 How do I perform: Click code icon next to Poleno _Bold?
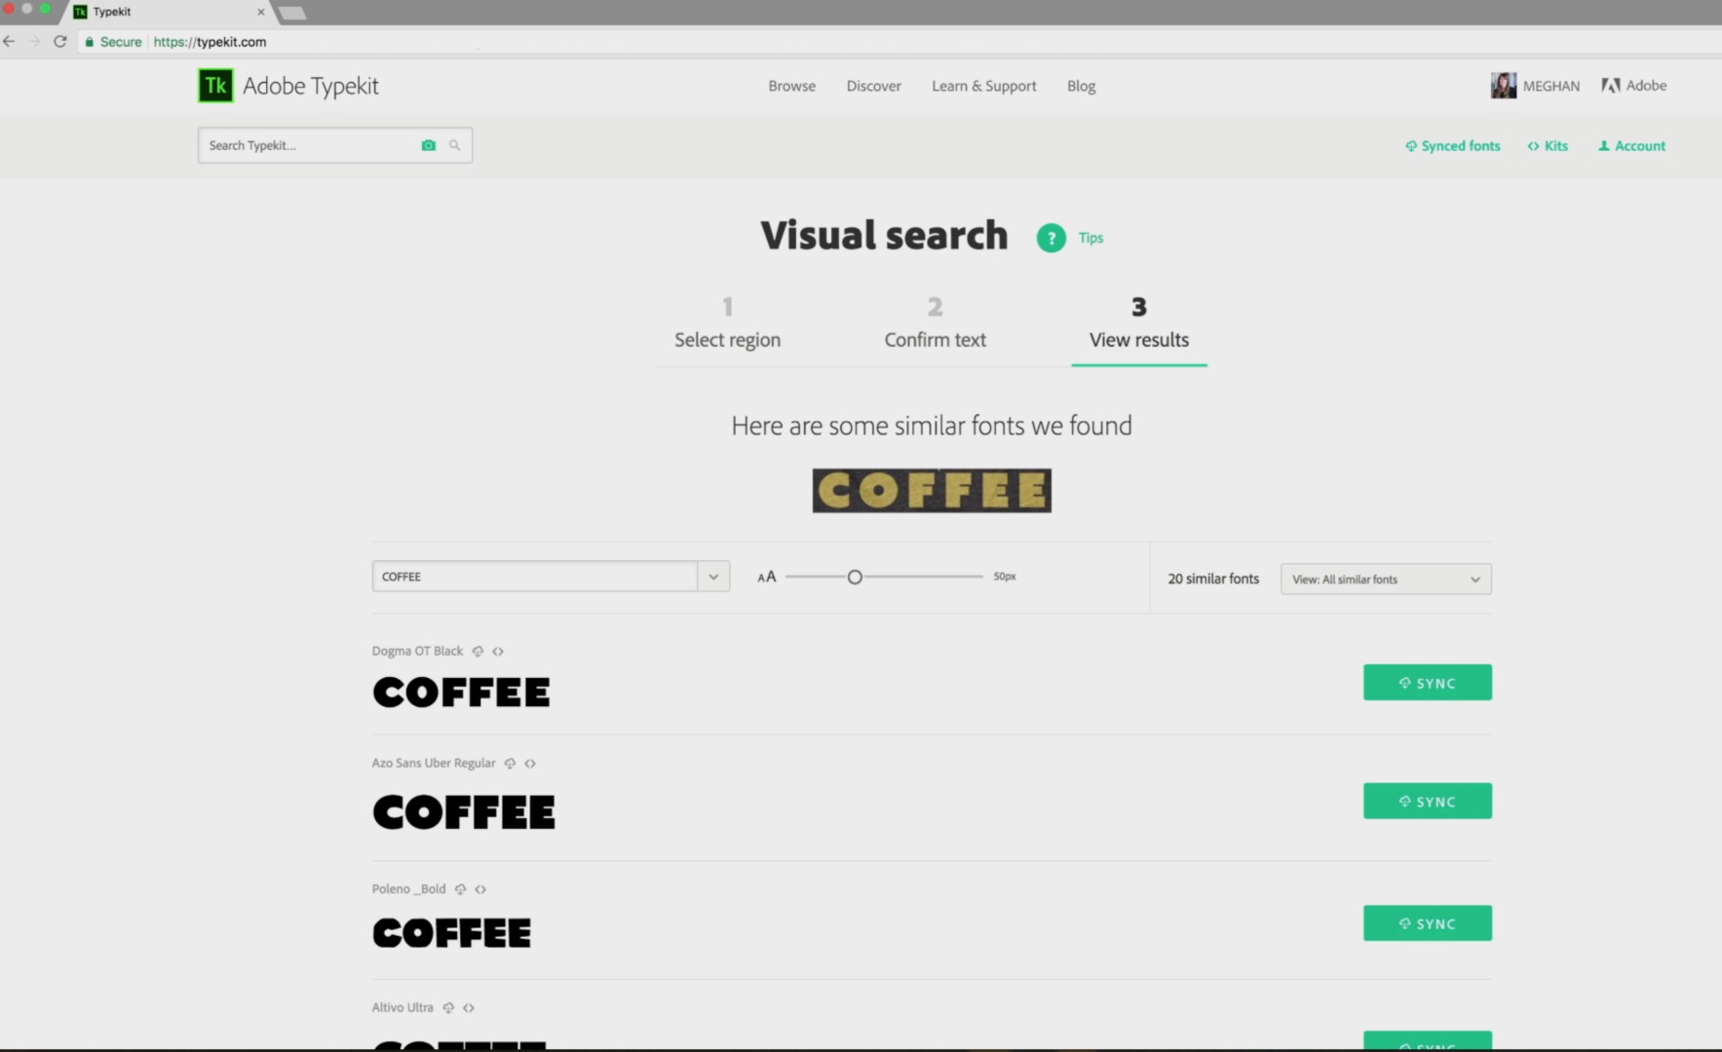(x=480, y=889)
